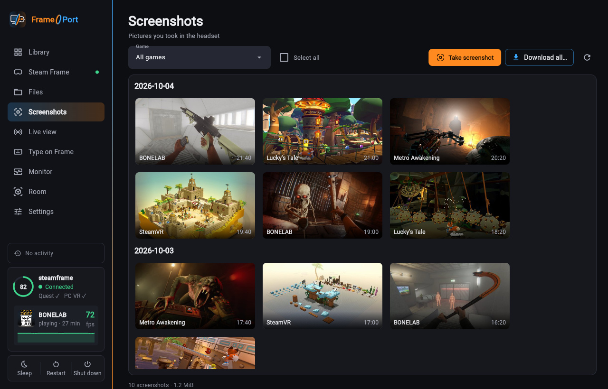Click the Shut down power icon
The image size is (608, 389).
pos(87,364)
